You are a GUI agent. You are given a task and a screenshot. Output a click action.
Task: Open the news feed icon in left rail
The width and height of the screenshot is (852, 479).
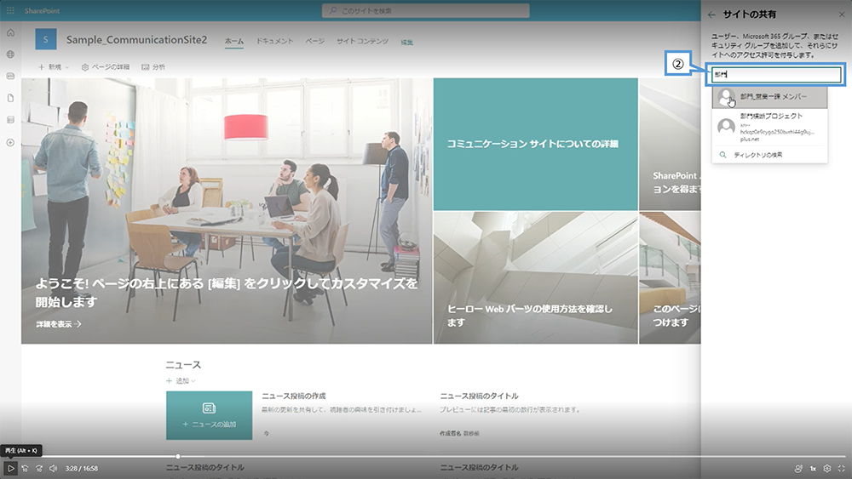pos(10,77)
